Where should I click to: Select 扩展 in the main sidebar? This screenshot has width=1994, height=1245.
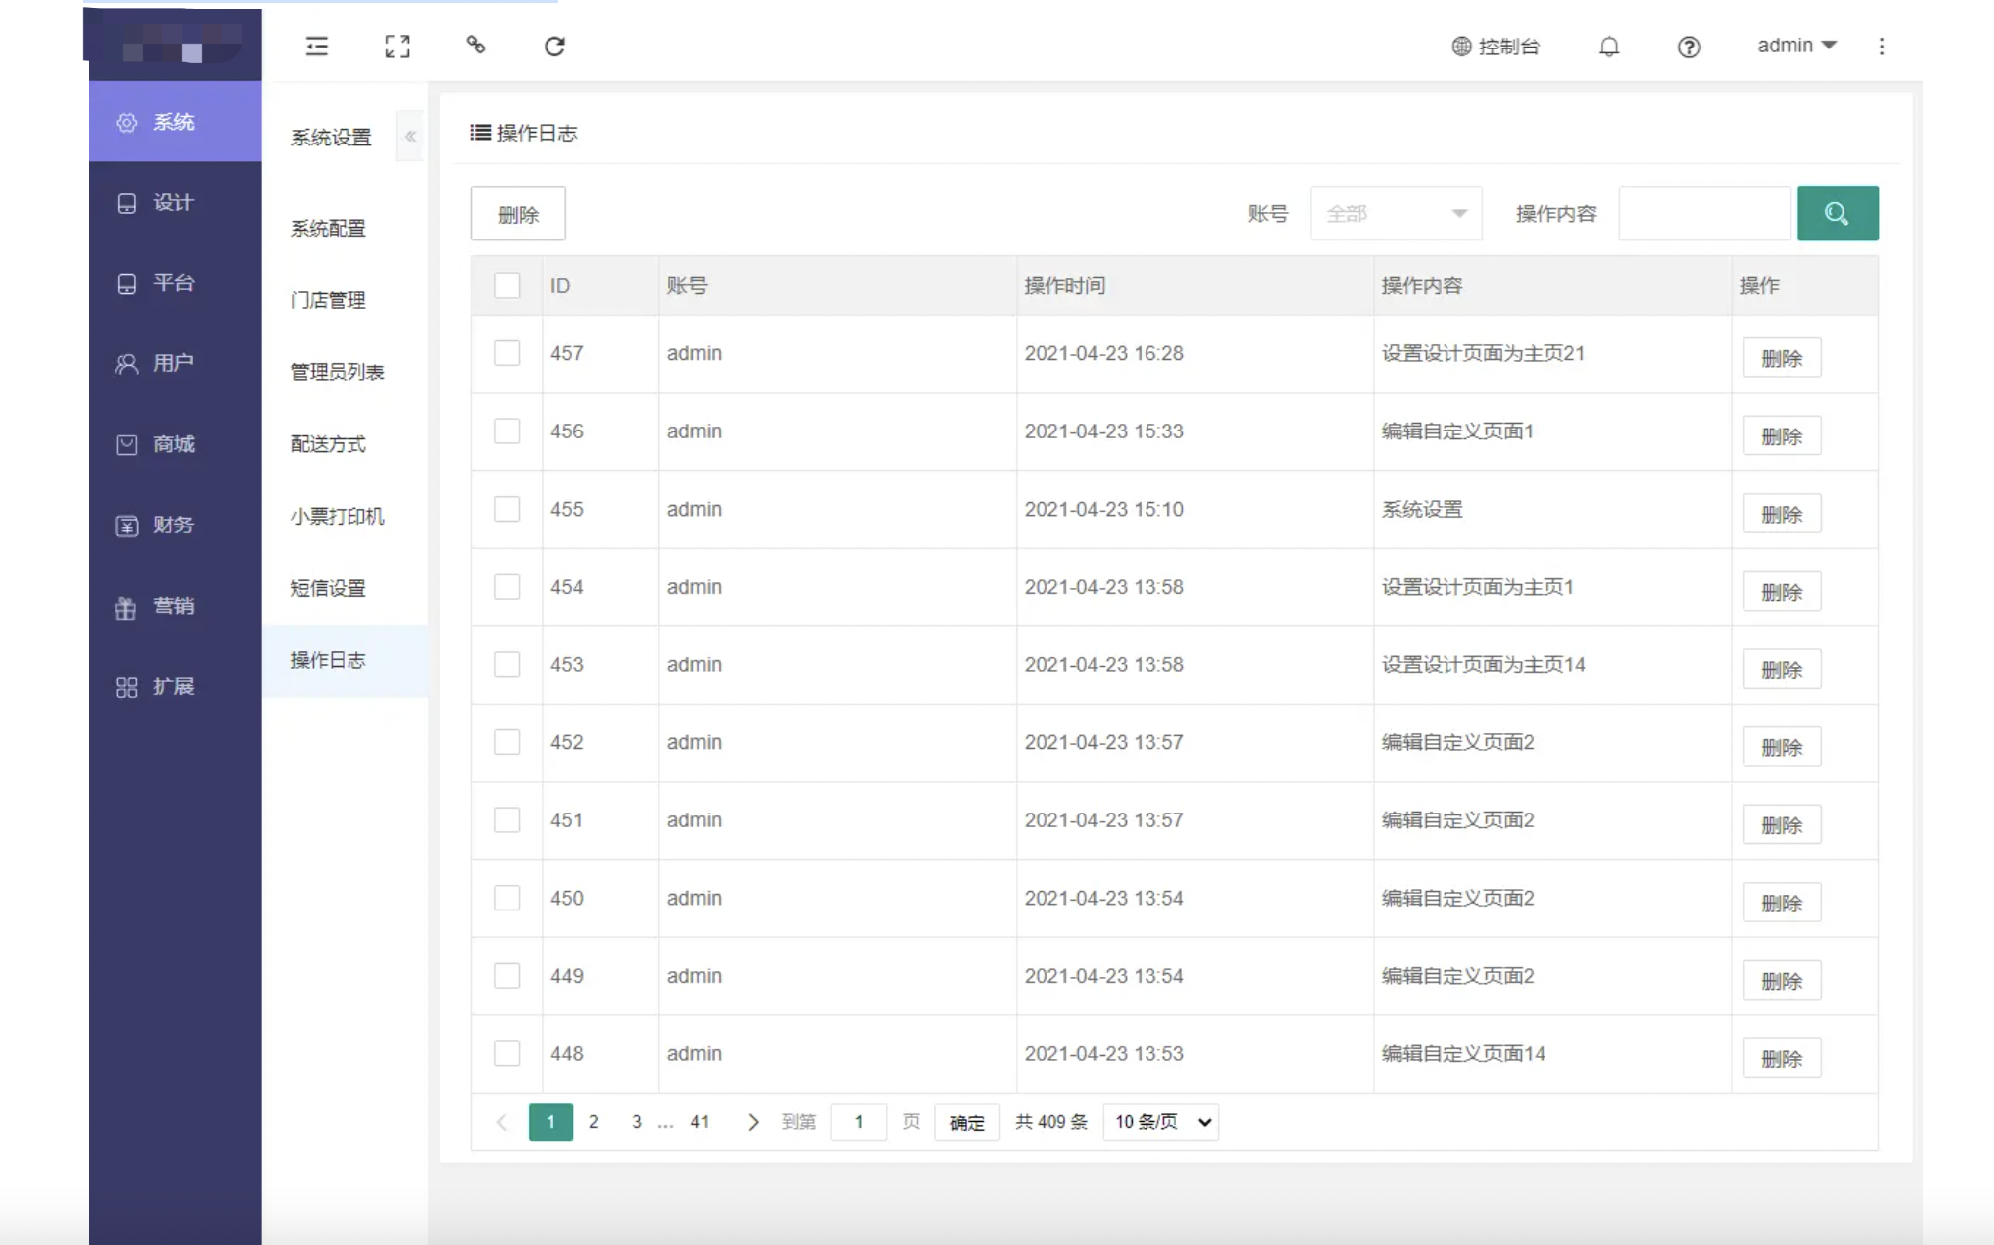tap(175, 686)
